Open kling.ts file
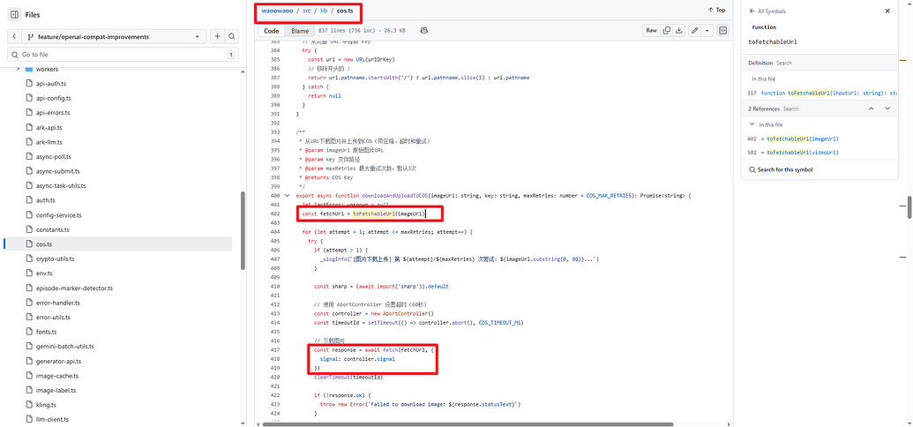 (x=45, y=405)
